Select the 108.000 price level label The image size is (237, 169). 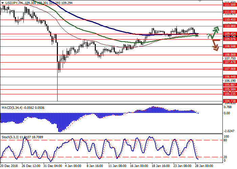tap(230, 54)
